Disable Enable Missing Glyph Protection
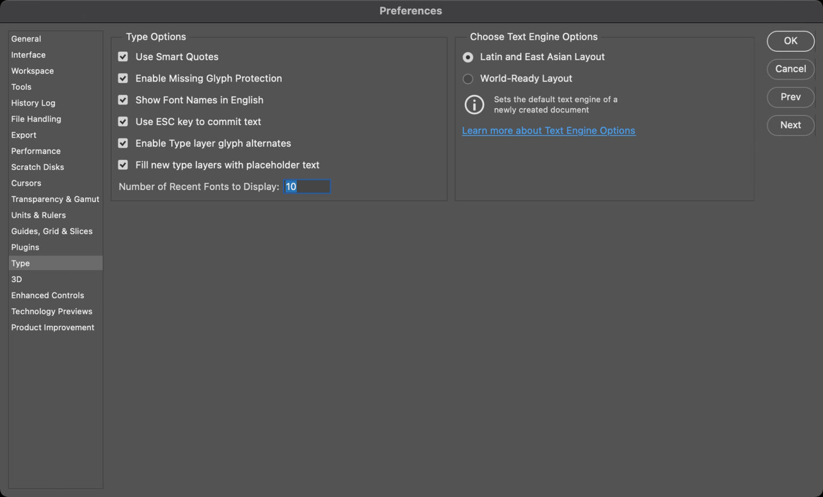This screenshot has width=823, height=497. [x=123, y=78]
